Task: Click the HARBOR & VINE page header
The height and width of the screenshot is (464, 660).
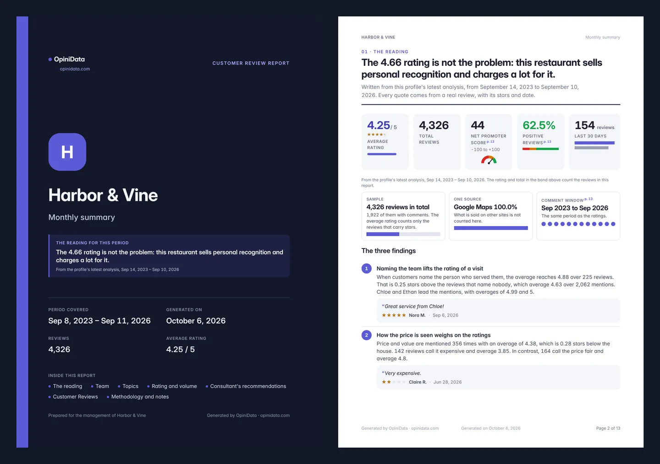Action: tap(378, 38)
